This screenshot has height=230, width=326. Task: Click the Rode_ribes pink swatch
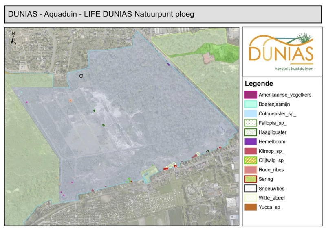point(251,169)
